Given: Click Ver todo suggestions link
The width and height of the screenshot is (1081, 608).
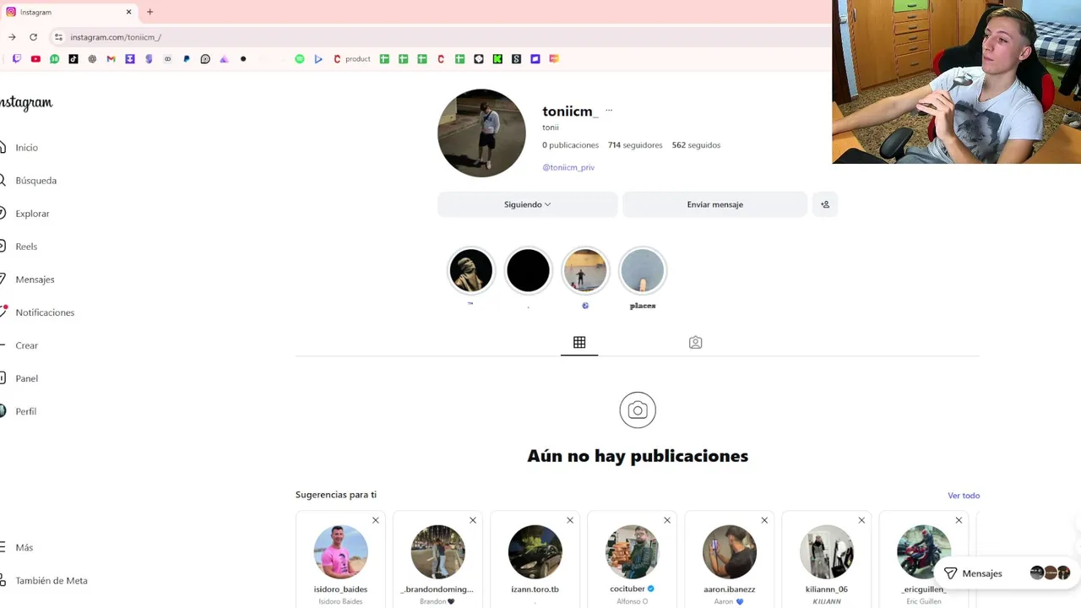Looking at the screenshot, I should 964,496.
